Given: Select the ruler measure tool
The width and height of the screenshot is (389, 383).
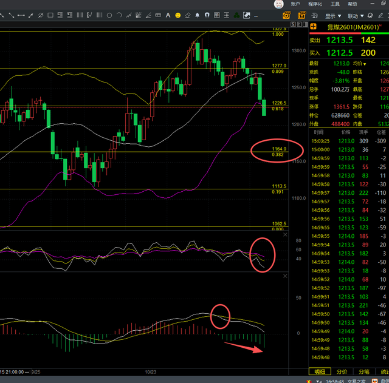Looking at the screenshot, I should 158,15.
